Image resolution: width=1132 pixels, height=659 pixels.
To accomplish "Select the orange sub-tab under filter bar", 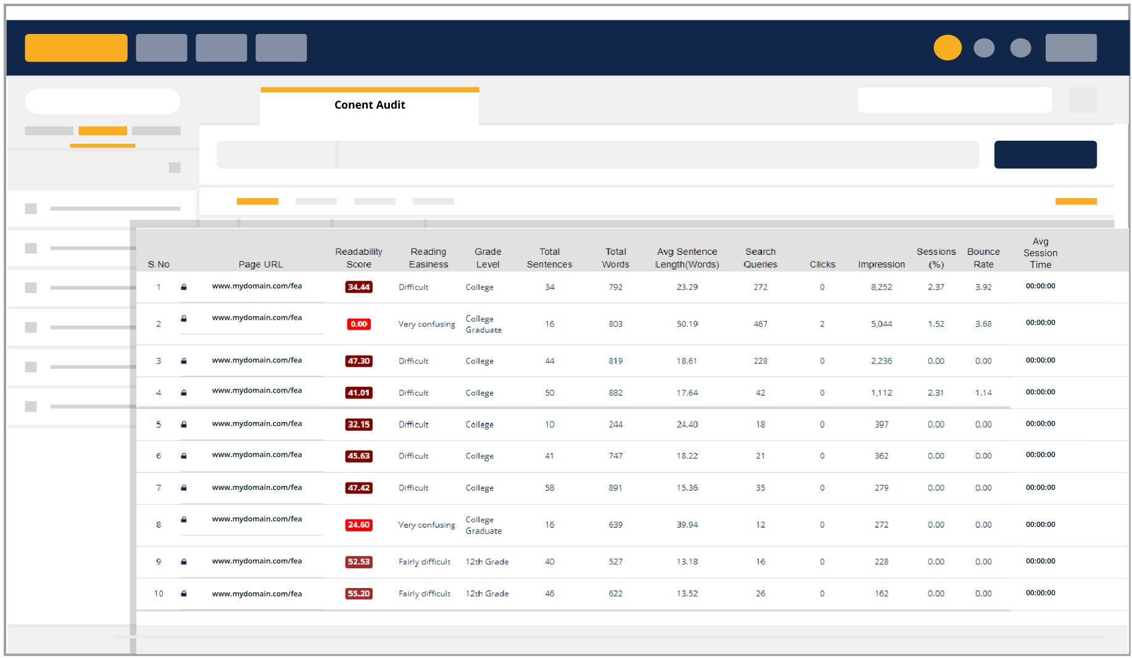I will click(x=257, y=201).
